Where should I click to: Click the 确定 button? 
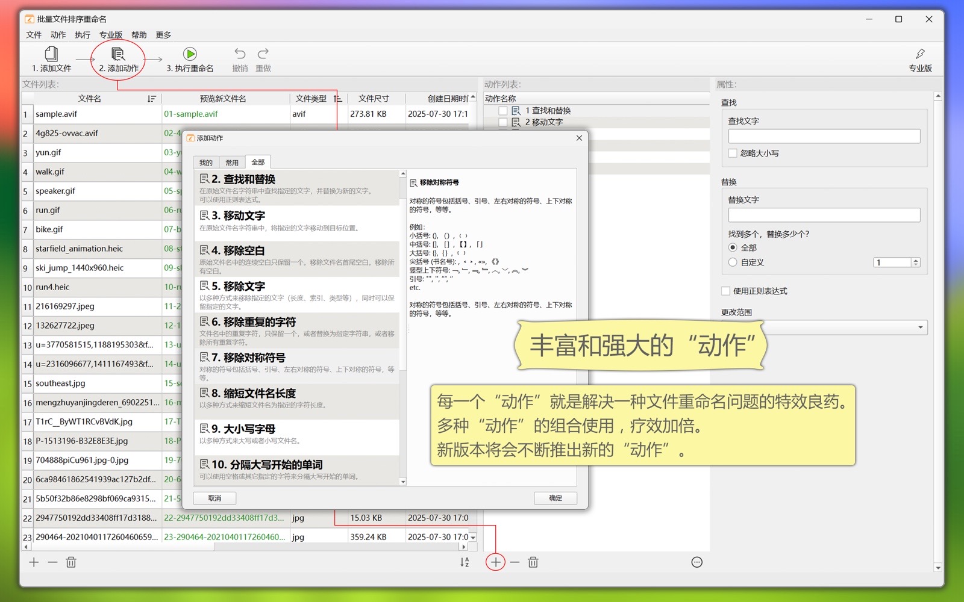pyautogui.click(x=555, y=498)
